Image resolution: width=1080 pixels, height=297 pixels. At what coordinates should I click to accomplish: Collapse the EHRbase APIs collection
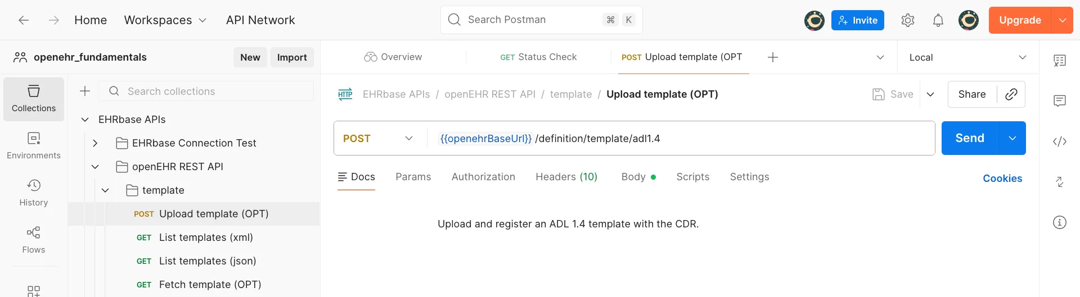click(x=85, y=120)
